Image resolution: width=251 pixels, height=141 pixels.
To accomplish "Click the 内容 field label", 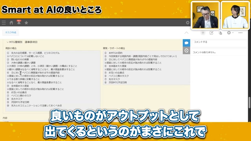I will point(5,118).
